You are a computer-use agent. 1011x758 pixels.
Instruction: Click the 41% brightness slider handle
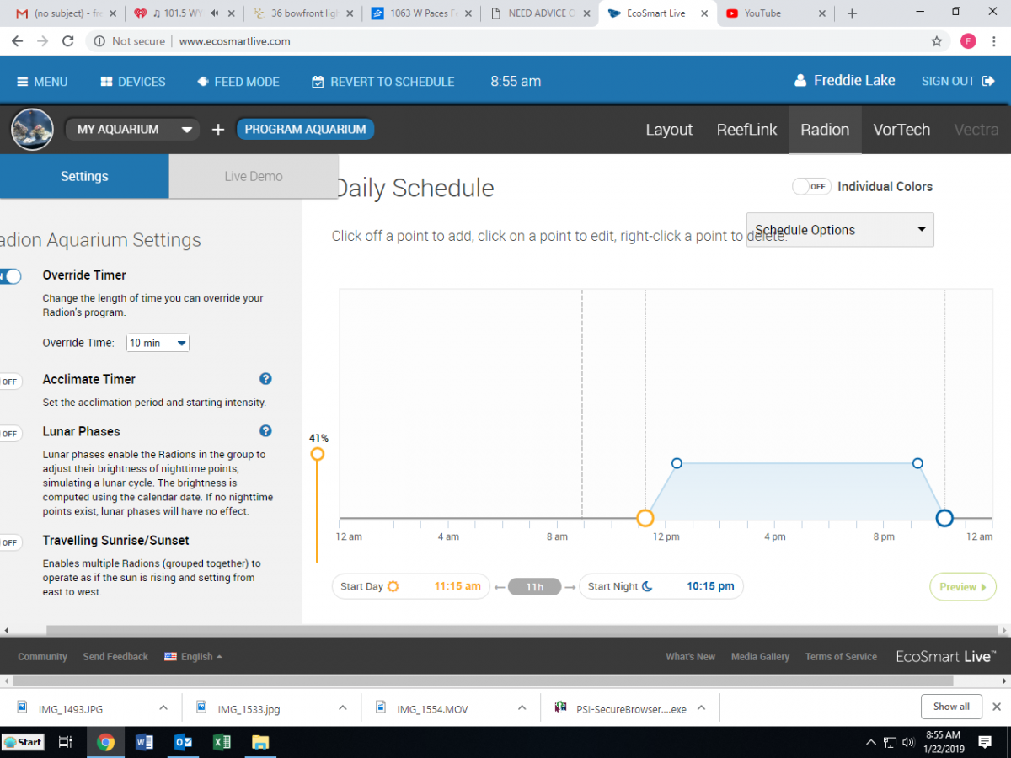coord(318,454)
